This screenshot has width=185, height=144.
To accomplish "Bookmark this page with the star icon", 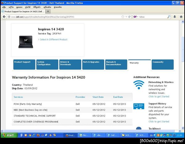I will tap(123, 17).
